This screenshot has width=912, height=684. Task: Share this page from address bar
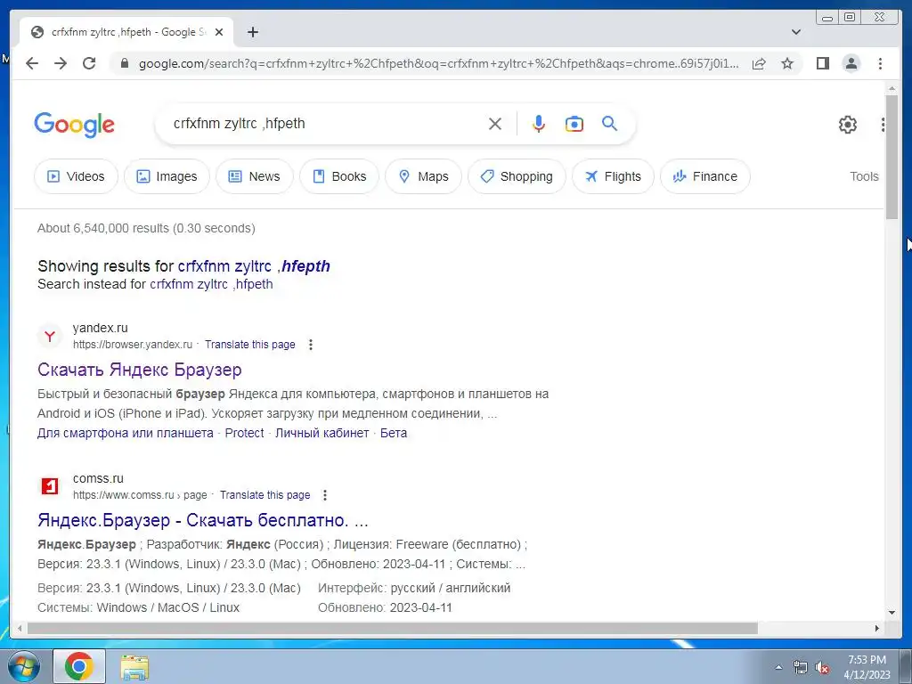point(759,63)
